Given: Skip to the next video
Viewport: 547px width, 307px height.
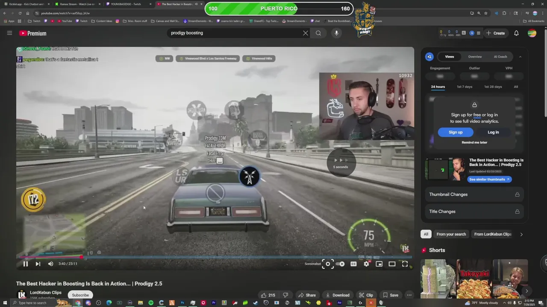Looking at the screenshot, I should (x=38, y=264).
